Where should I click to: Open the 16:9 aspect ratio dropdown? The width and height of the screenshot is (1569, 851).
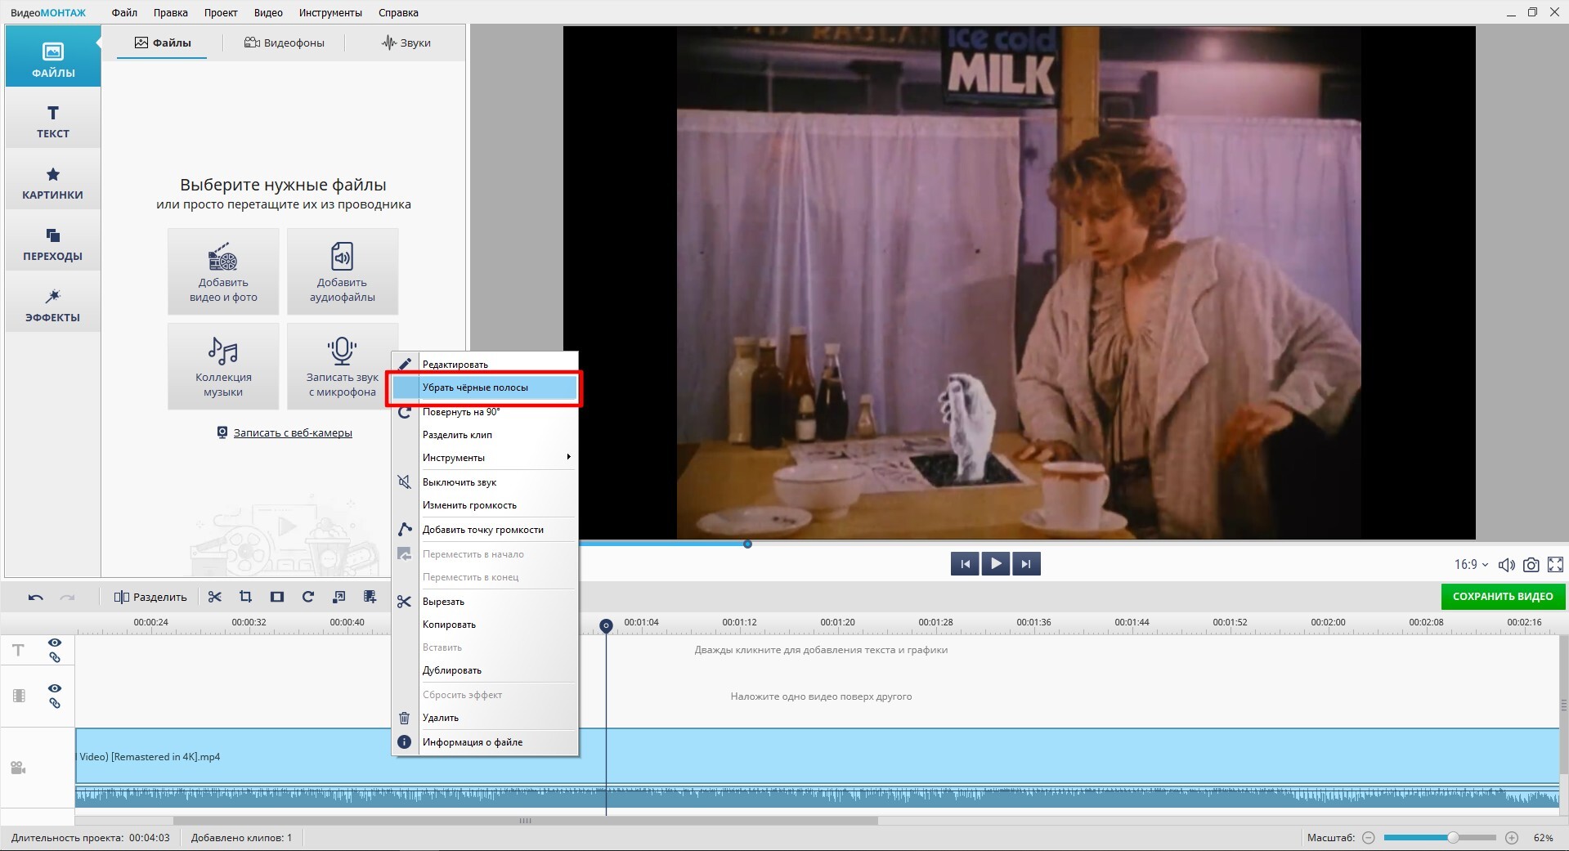[x=1471, y=565]
